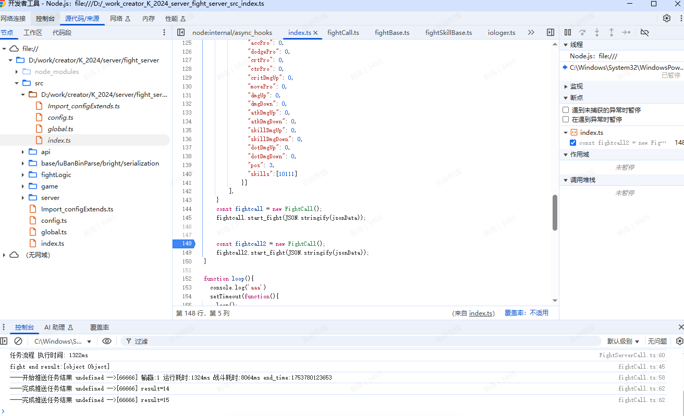Image resolution: width=684 pixels, height=416 pixels.
Task: Enable pause on uncaught exceptions
Action: coord(566,110)
